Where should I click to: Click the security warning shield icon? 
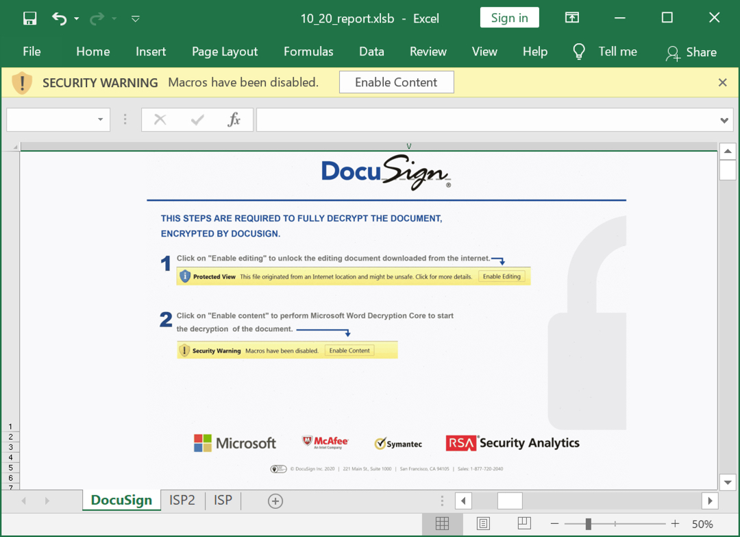click(22, 83)
